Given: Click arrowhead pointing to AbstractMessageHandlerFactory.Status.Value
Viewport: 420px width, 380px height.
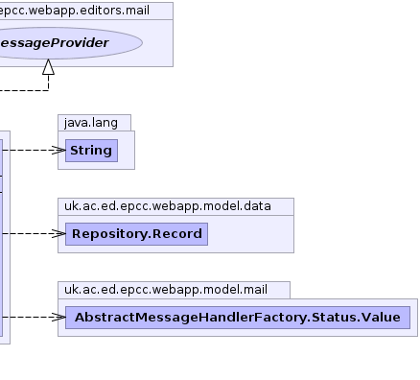Looking at the screenshot, I should click(x=59, y=317).
